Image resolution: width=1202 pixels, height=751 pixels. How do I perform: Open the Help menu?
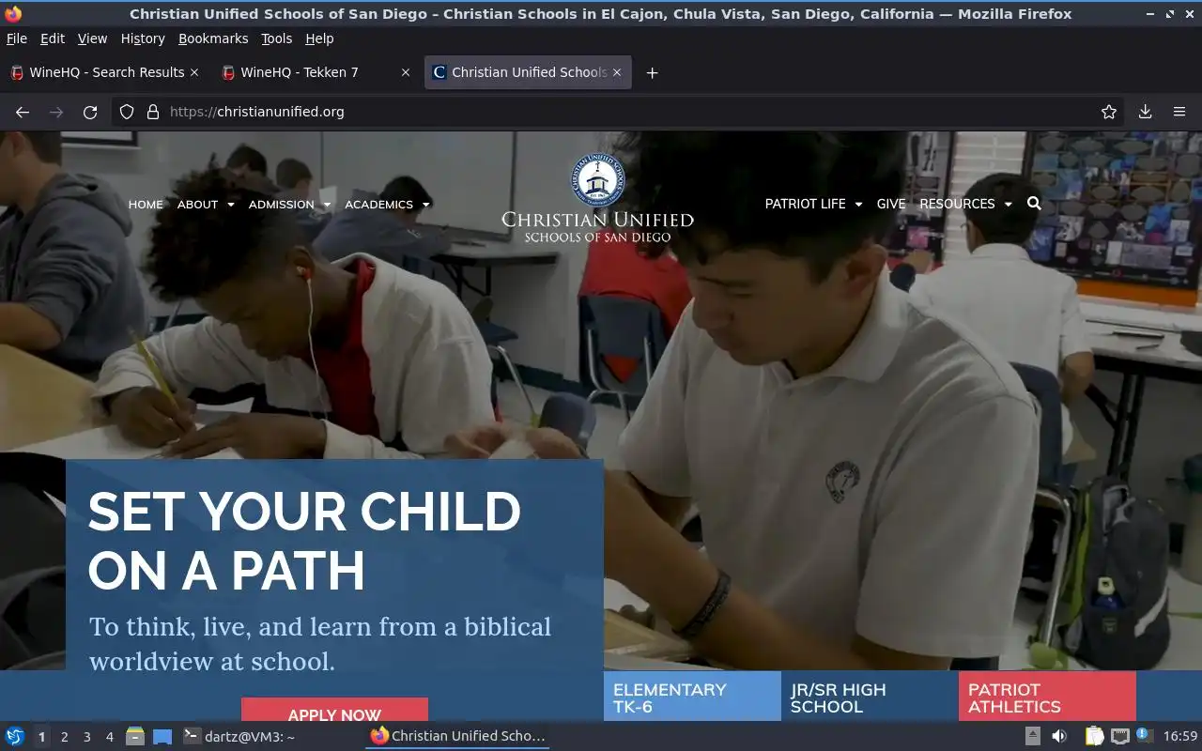tap(319, 38)
